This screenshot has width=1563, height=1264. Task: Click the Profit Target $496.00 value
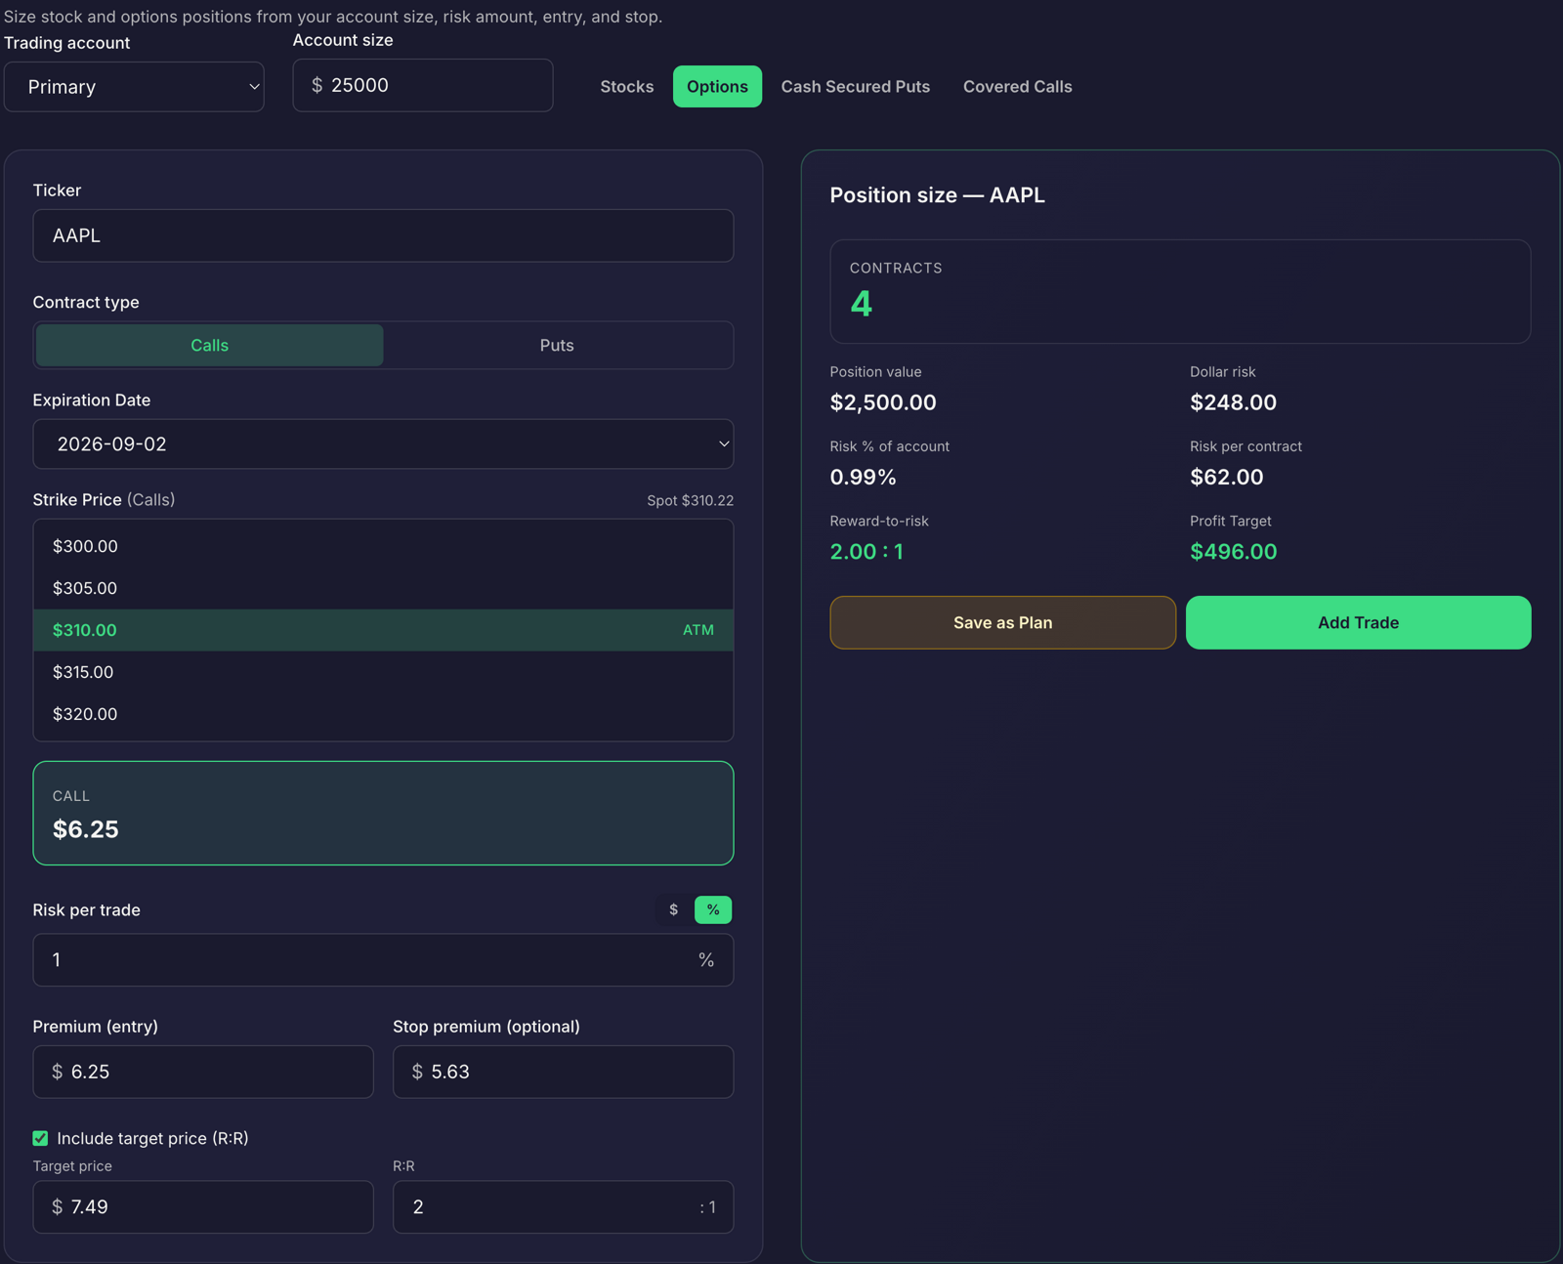1233,552
